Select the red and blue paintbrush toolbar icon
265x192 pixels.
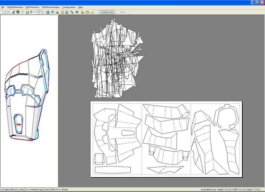[13, 12]
